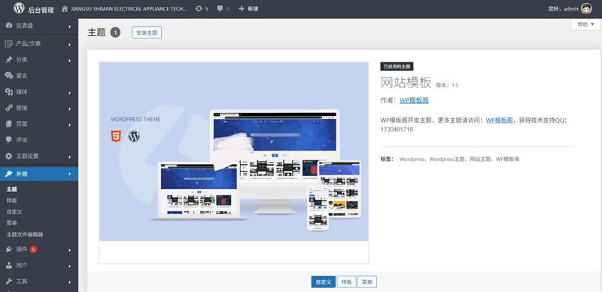Click the 媒体 media icon
602x292 pixels.
click(x=9, y=92)
